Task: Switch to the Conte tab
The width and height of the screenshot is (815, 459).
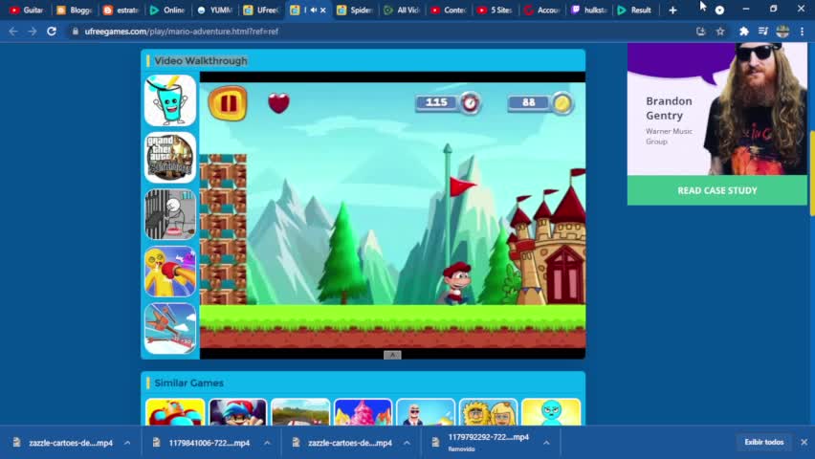Action: (448, 10)
